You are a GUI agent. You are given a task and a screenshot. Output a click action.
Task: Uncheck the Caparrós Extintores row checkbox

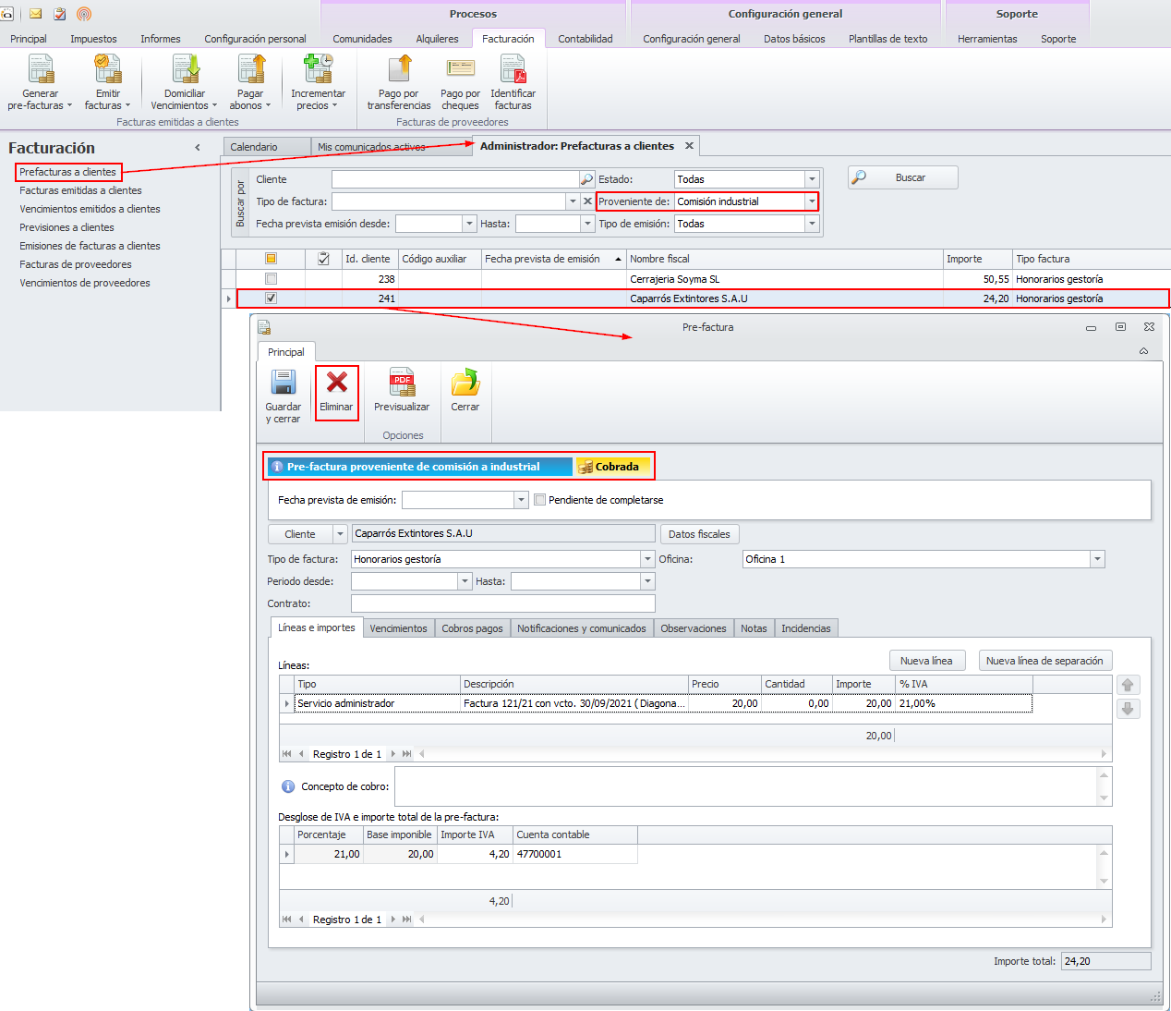coord(271,298)
